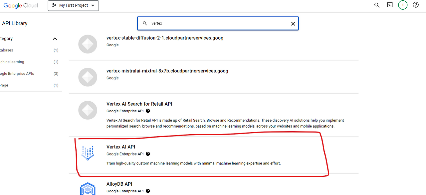Click the search magnifier icon in top bar
The width and height of the screenshot is (426, 195).
coord(377,5)
